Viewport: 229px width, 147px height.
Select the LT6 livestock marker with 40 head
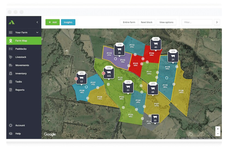(156, 44)
